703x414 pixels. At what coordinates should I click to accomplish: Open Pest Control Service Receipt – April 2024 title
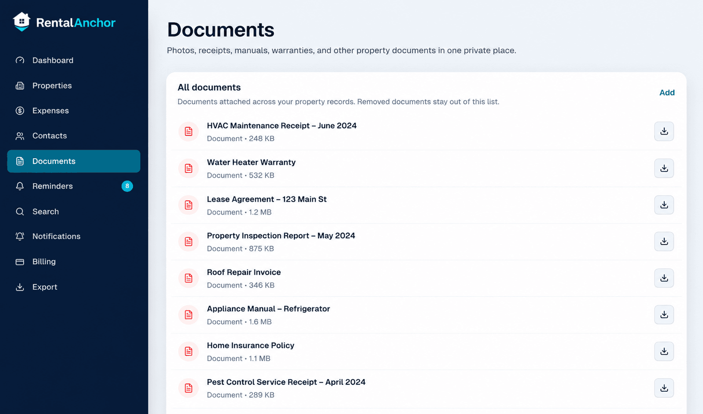pyautogui.click(x=286, y=382)
